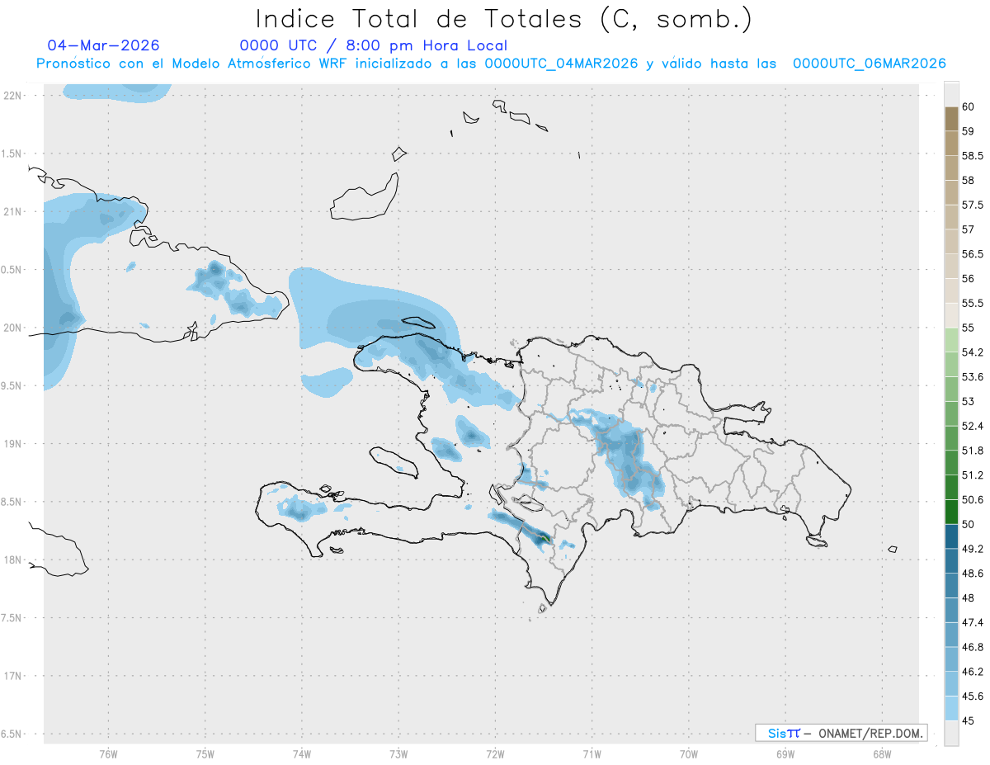Click the "19N" latitude label
The image size is (990, 765).
click(x=12, y=443)
